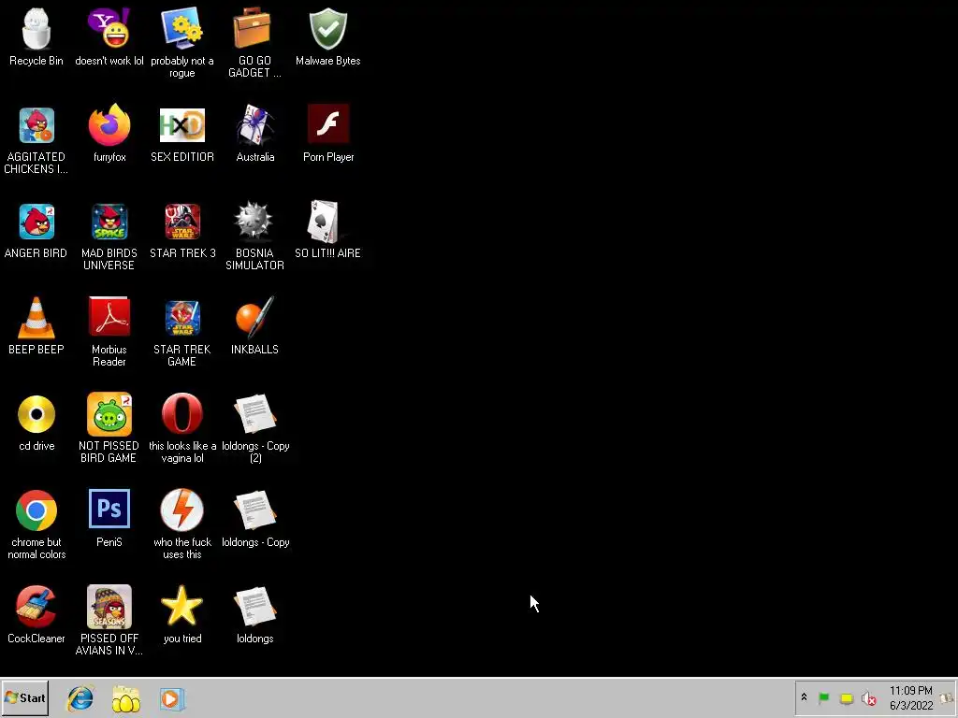This screenshot has width=958, height=718.
Task: Select the BOSNIA SIMULATOR minesweeper icon
Action: pyautogui.click(x=254, y=221)
